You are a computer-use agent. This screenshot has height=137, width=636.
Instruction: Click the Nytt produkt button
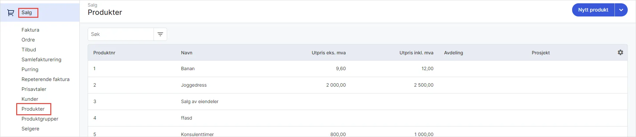coord(593,10)
